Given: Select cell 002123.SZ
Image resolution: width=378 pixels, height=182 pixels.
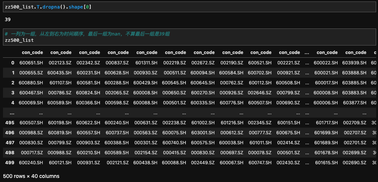Looking at the screenshot, I should pos(60,63).
